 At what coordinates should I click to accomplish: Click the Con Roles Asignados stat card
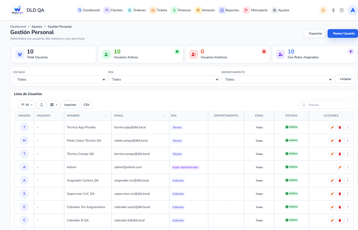coord(315,54)
